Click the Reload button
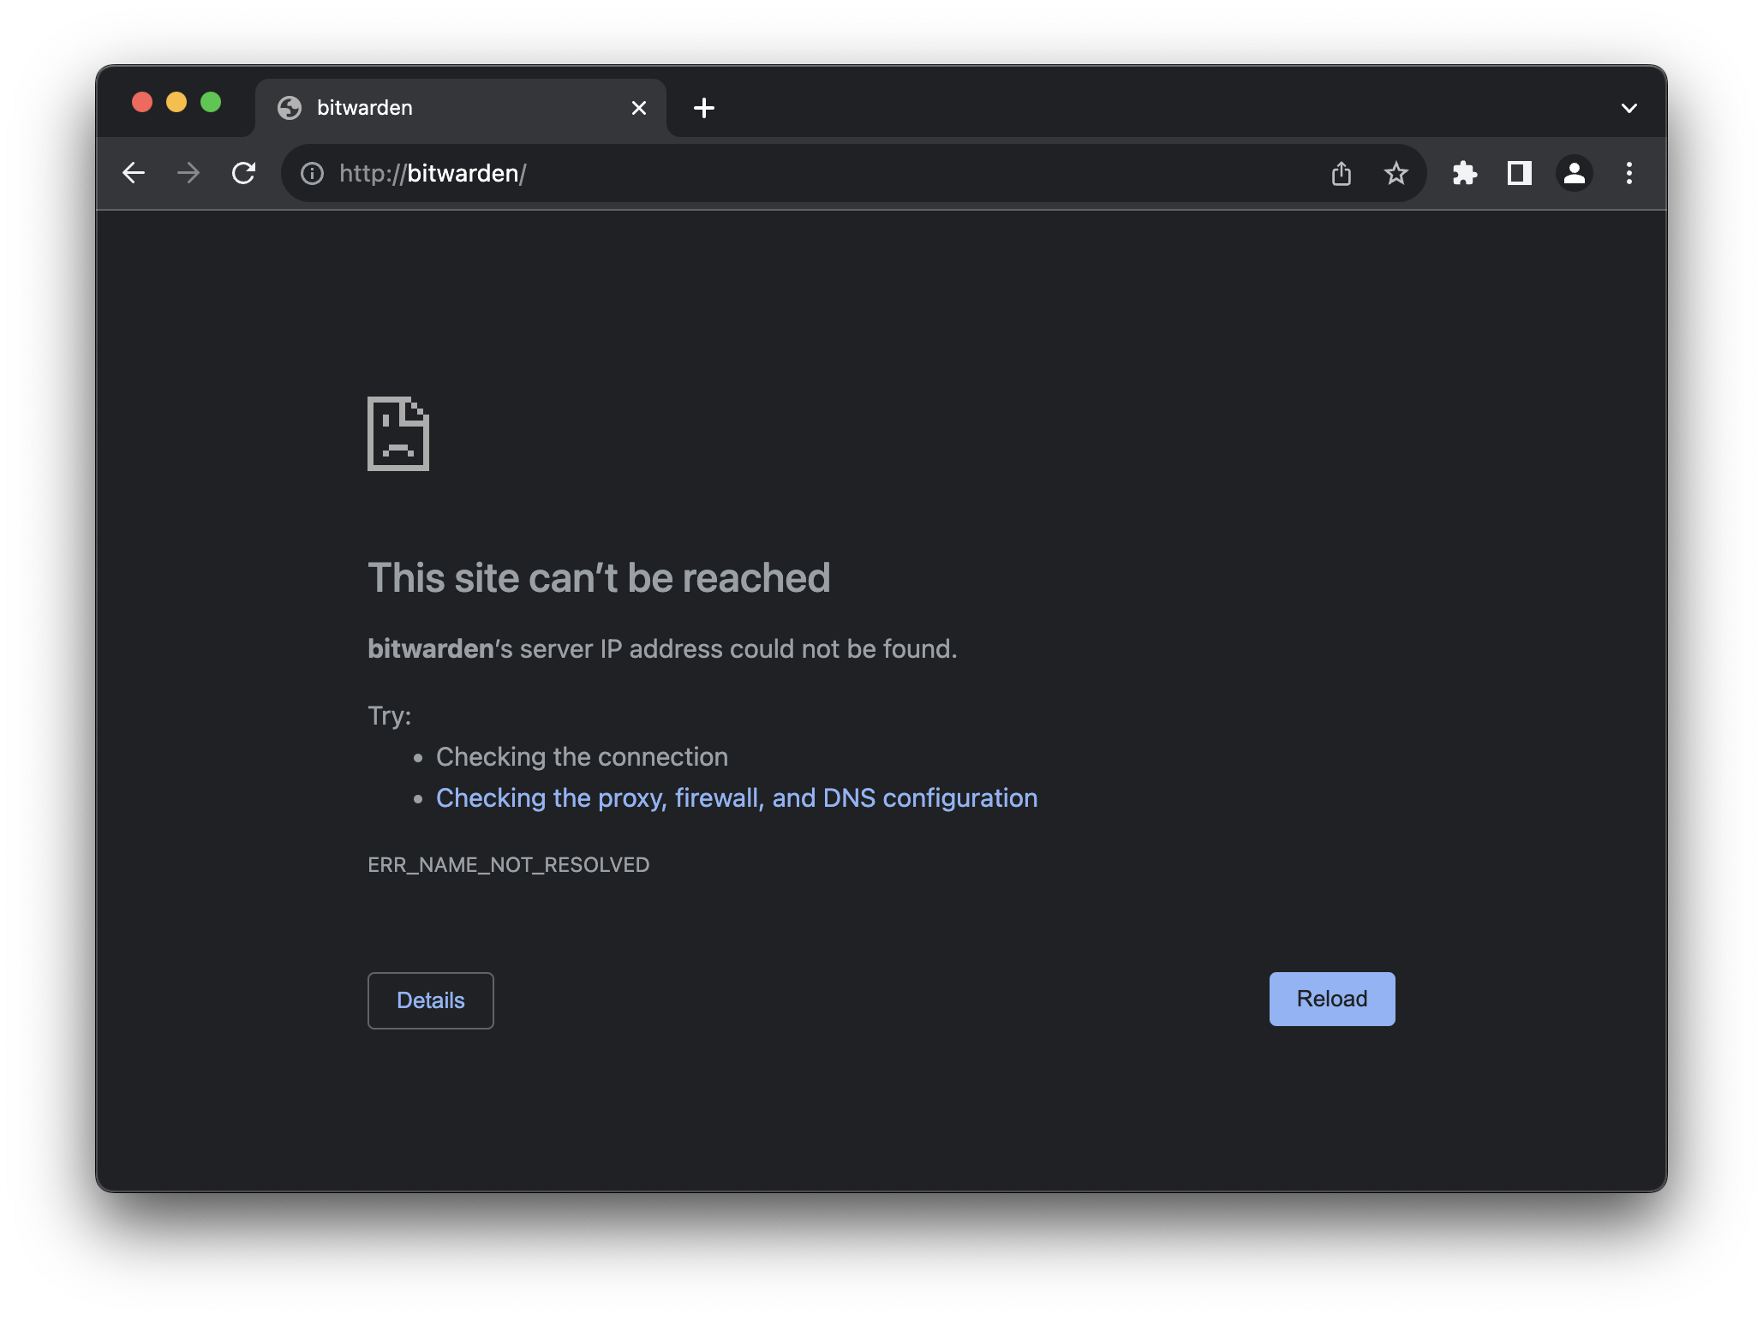The width and height of the screenshot is (1763, 1319). (1332, 998)
